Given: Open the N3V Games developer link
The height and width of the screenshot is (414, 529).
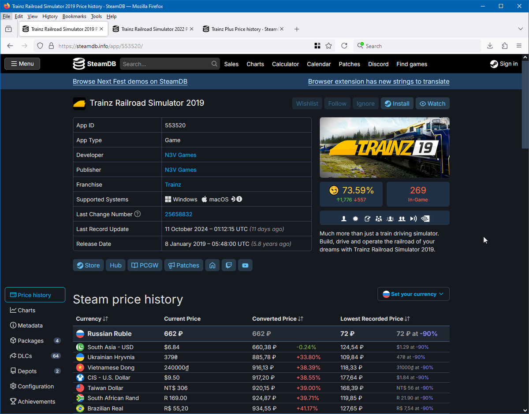Looking at the screenshot, I should (x=181, y=155).
